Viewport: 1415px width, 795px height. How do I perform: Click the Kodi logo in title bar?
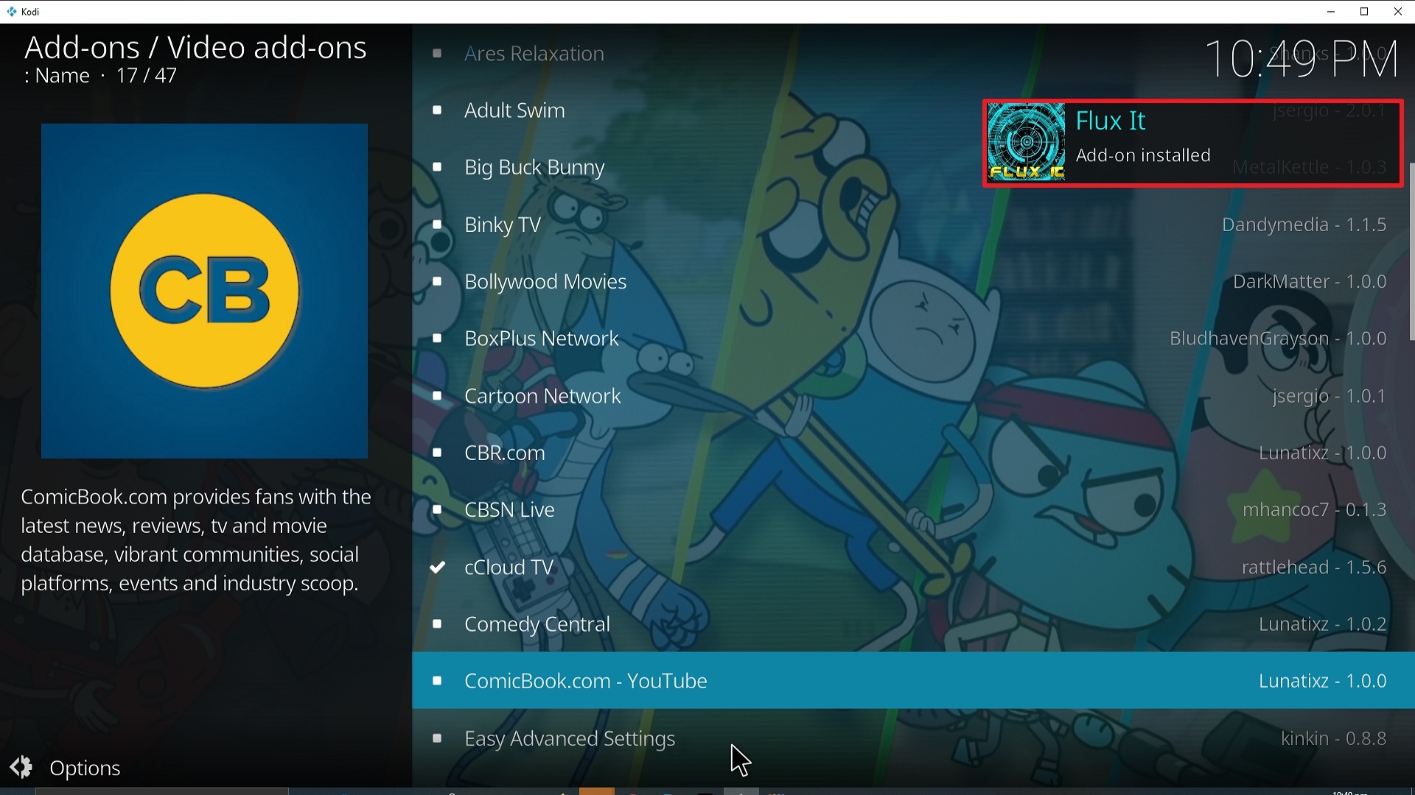pos(12,12)
